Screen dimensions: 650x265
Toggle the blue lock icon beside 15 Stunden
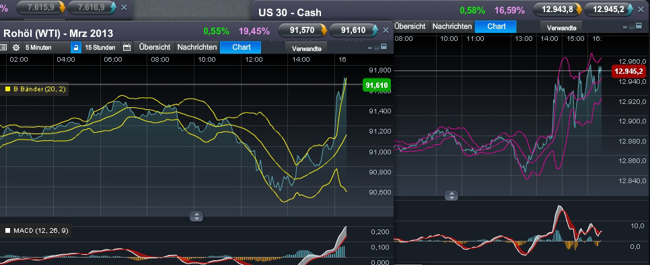pyautogui.click(x=75, y=47)
